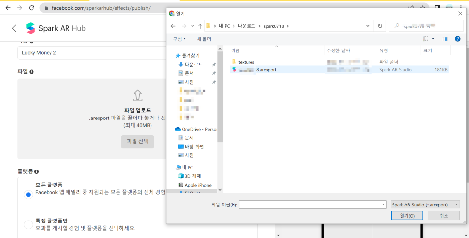The image size is (469, 238).
Task: Click the search box in the file dialog
Action: (426, 26)
